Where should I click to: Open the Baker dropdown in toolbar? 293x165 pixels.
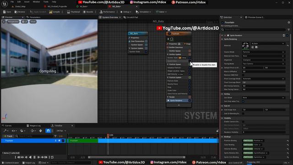point(161,12)
